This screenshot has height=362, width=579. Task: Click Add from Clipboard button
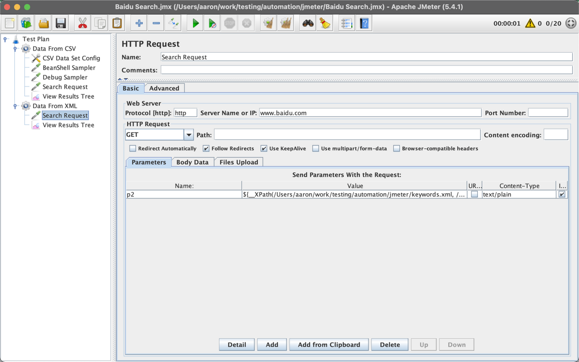click(329, 345)
